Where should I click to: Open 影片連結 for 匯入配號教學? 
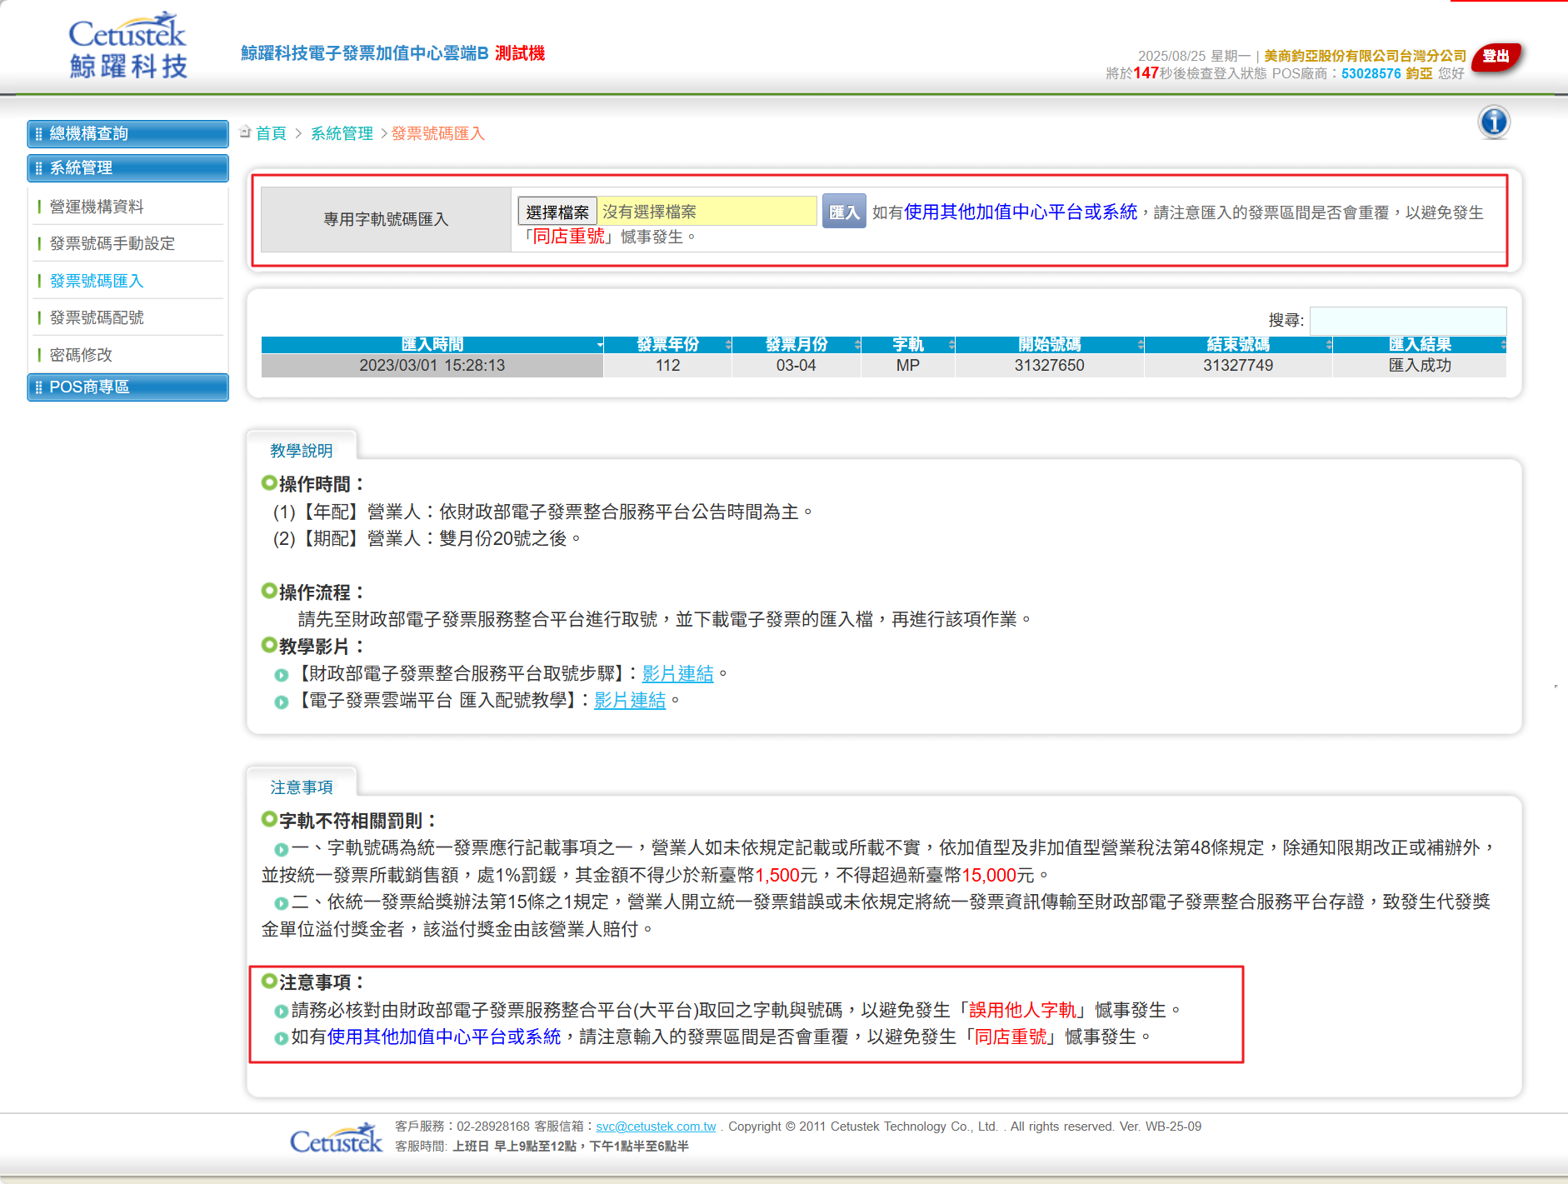[630, 700]
